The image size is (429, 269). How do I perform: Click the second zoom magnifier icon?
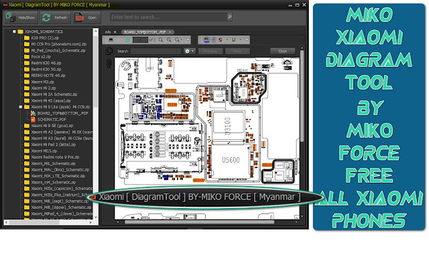169,40
